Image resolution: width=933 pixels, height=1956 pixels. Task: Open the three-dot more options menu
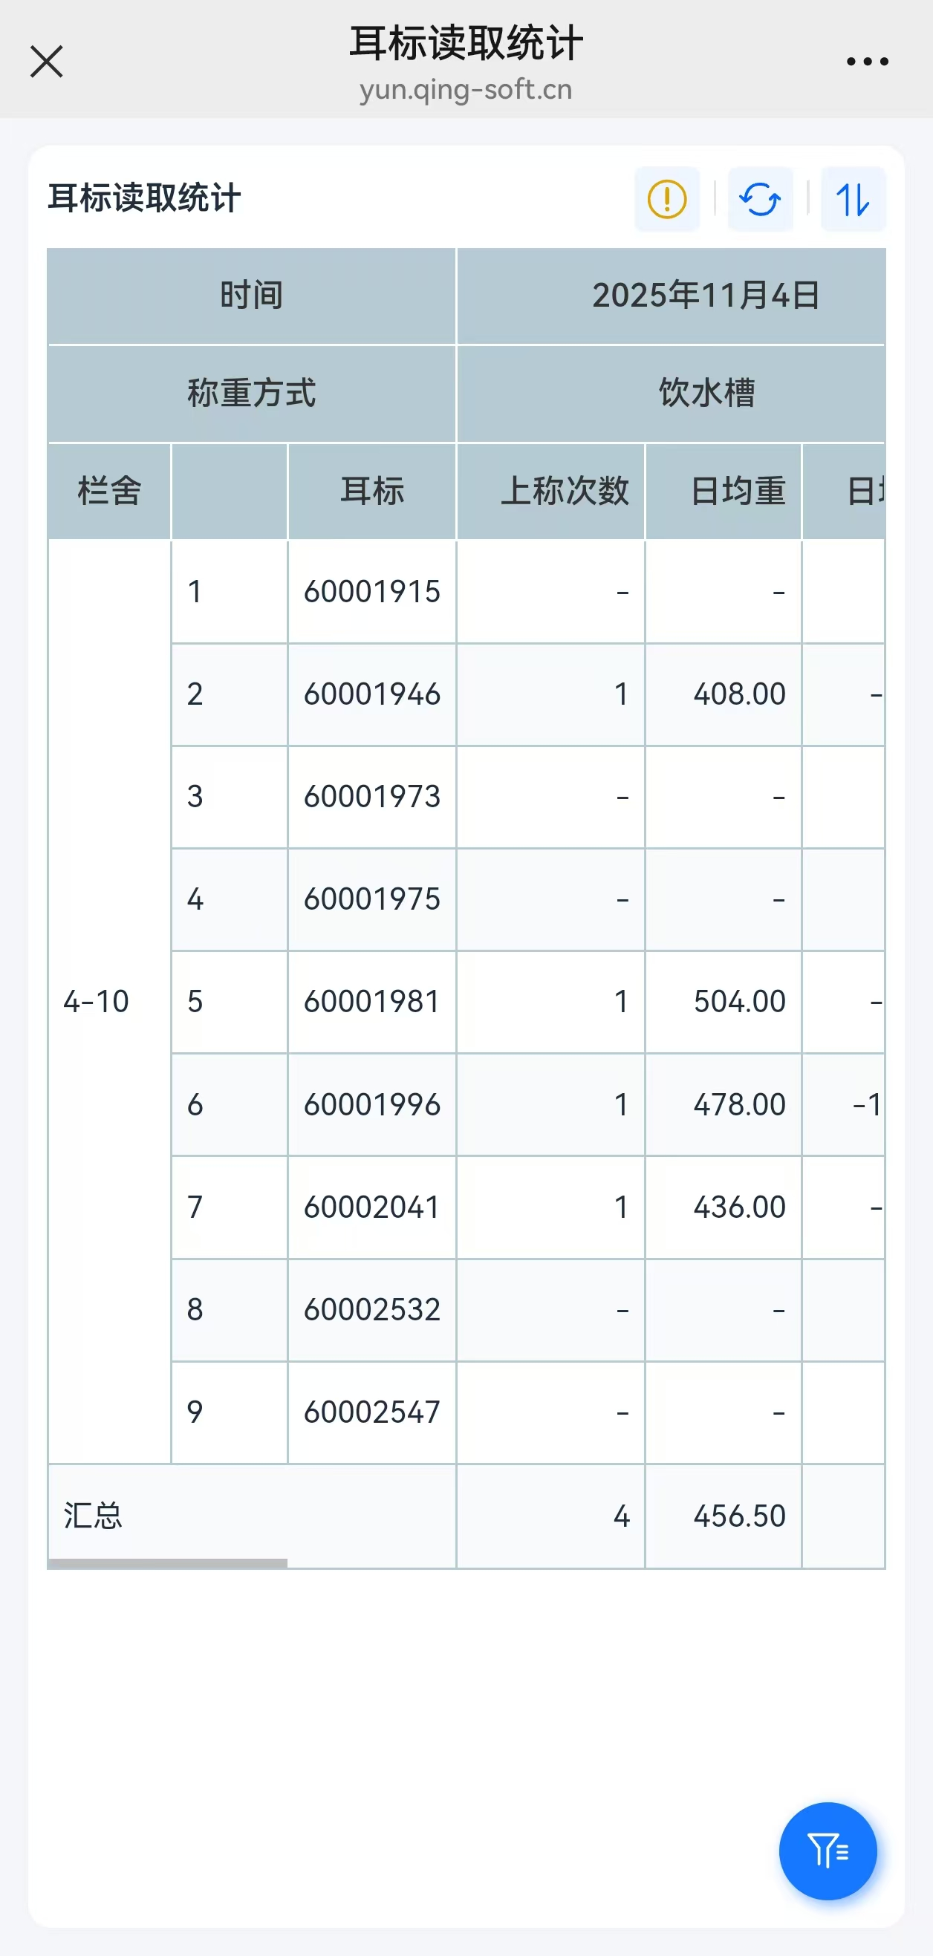pos(867,62)
